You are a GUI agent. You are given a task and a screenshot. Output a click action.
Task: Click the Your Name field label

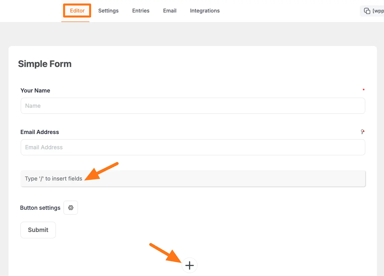click(35, 90)
